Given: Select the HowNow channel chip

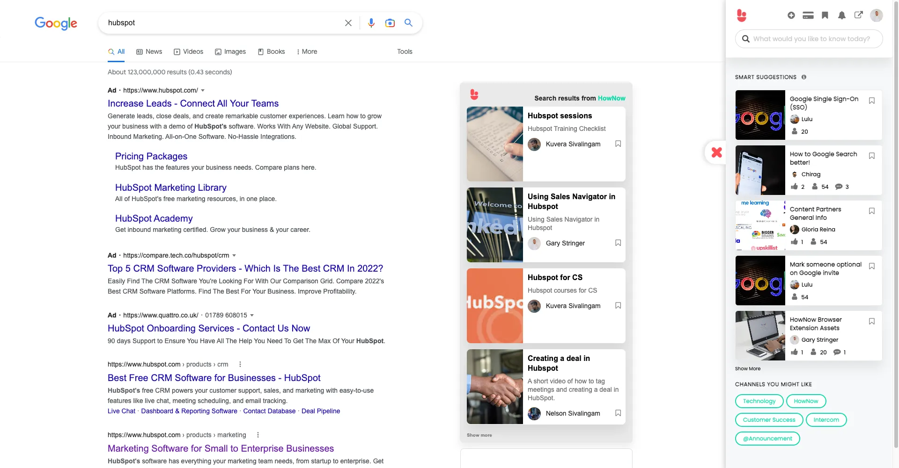Looking at the screenshot, I should (806, 401).
